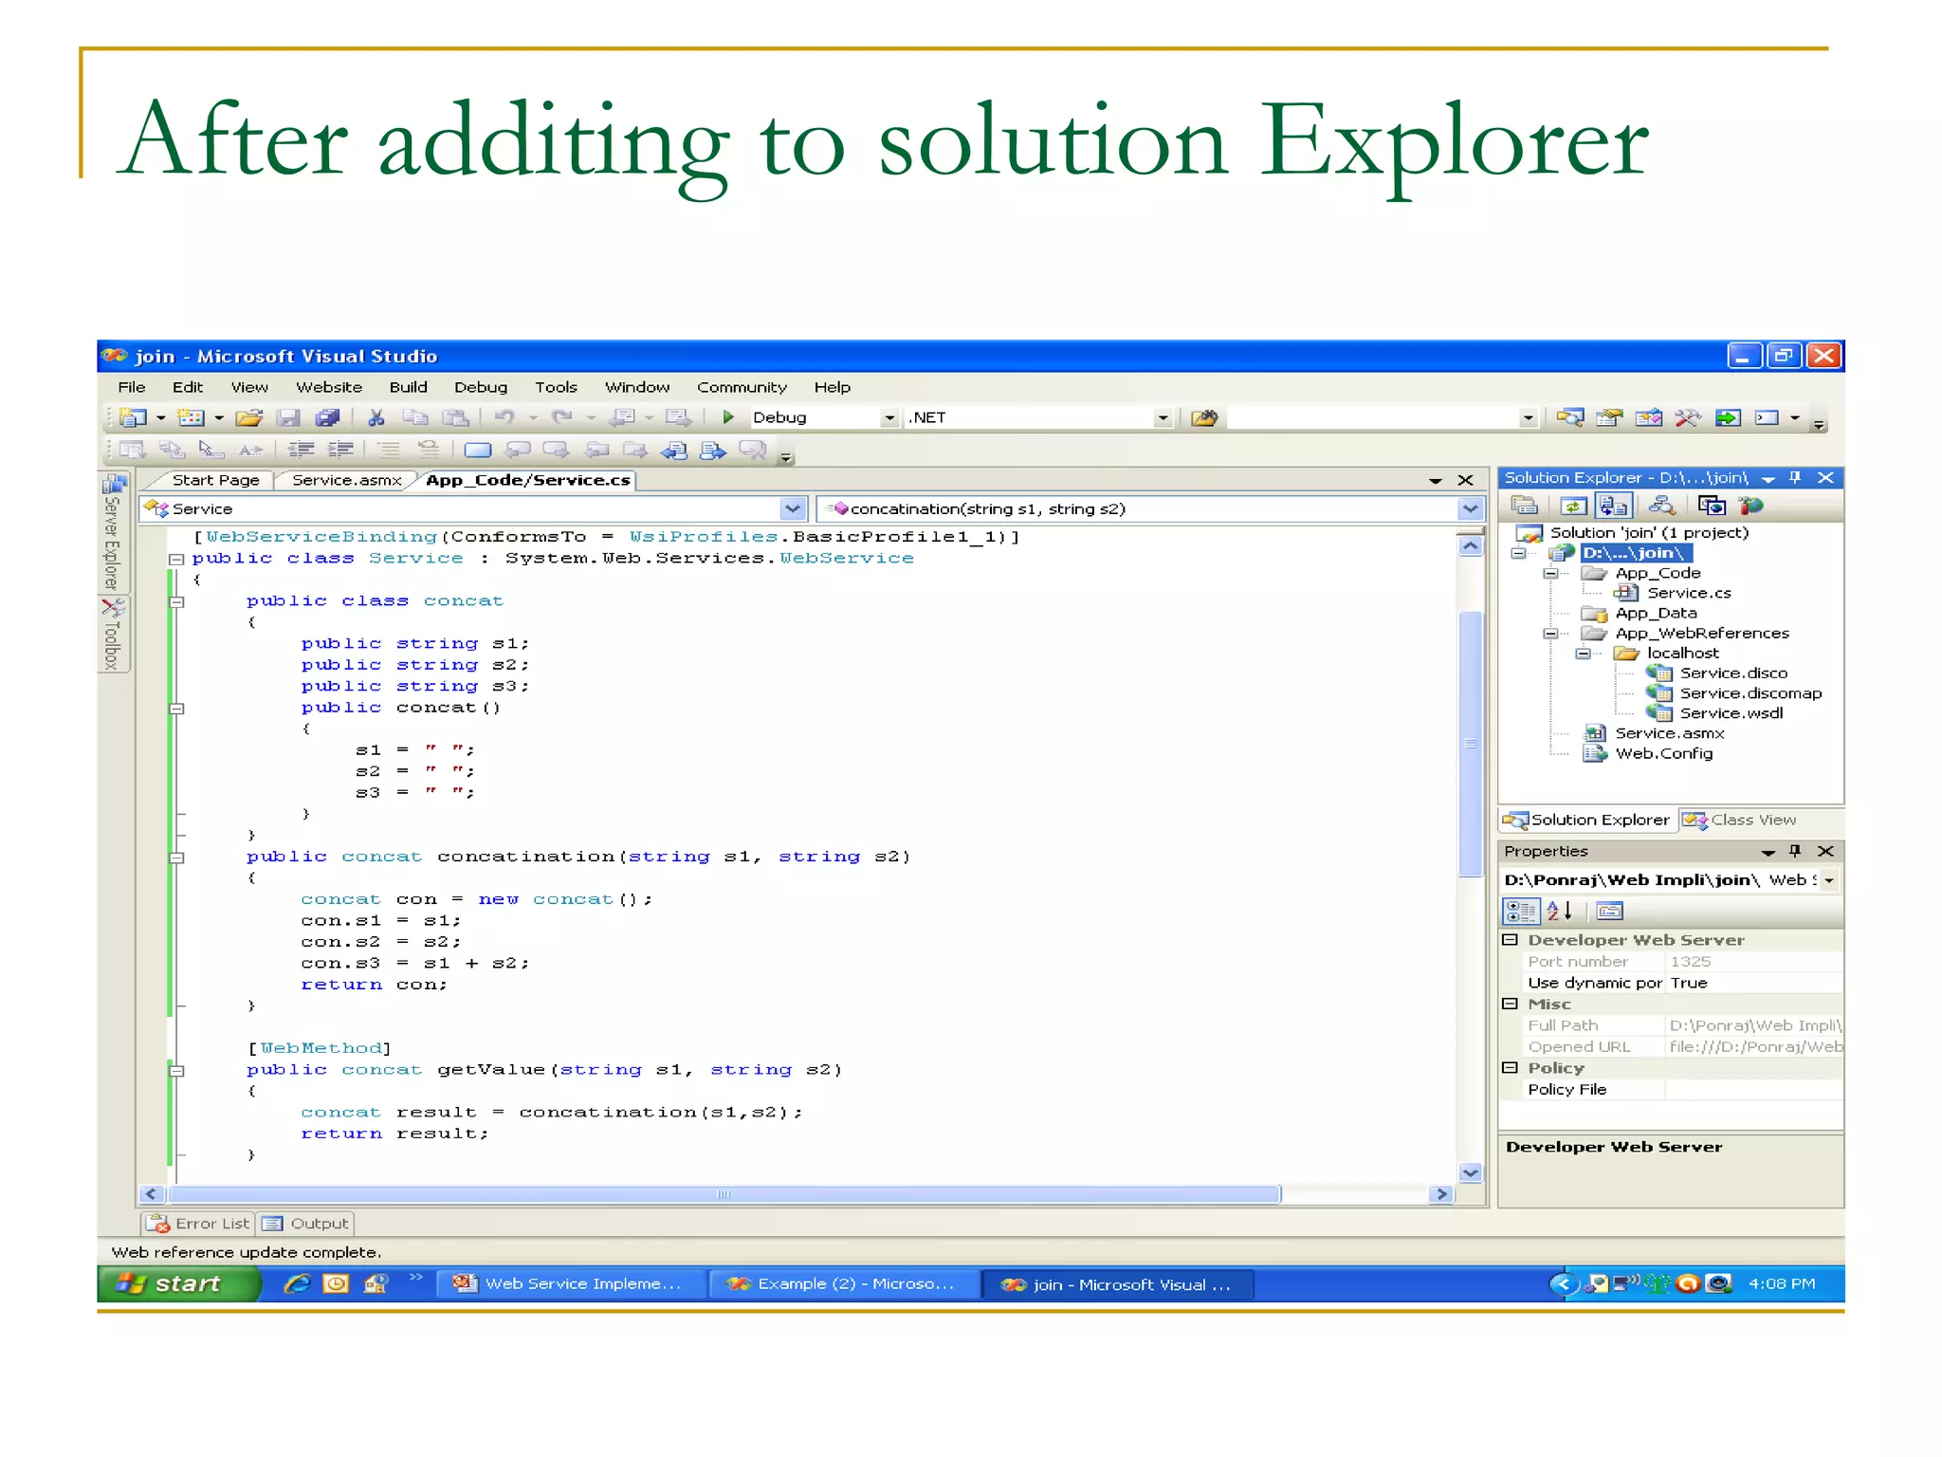1942x1457 pixels.
Task: Open the Build menu
Action: pos(409,387)
